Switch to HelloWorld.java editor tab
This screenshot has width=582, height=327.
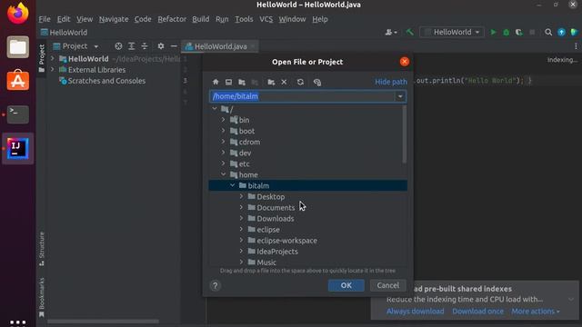pos(220,46)
